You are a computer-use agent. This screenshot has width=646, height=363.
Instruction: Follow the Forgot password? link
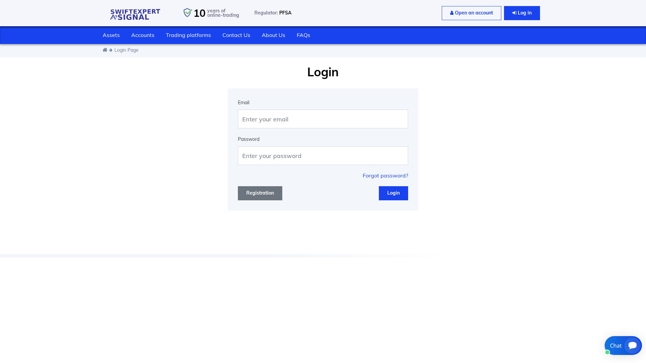point(385,175)
